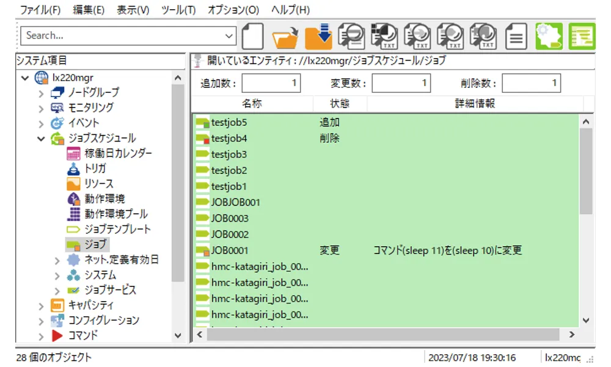The width and height of the screenshot is (611, 367).
Task: Click job list horizontal scrollbar right arrow
Action: click(x=572, y=335)
